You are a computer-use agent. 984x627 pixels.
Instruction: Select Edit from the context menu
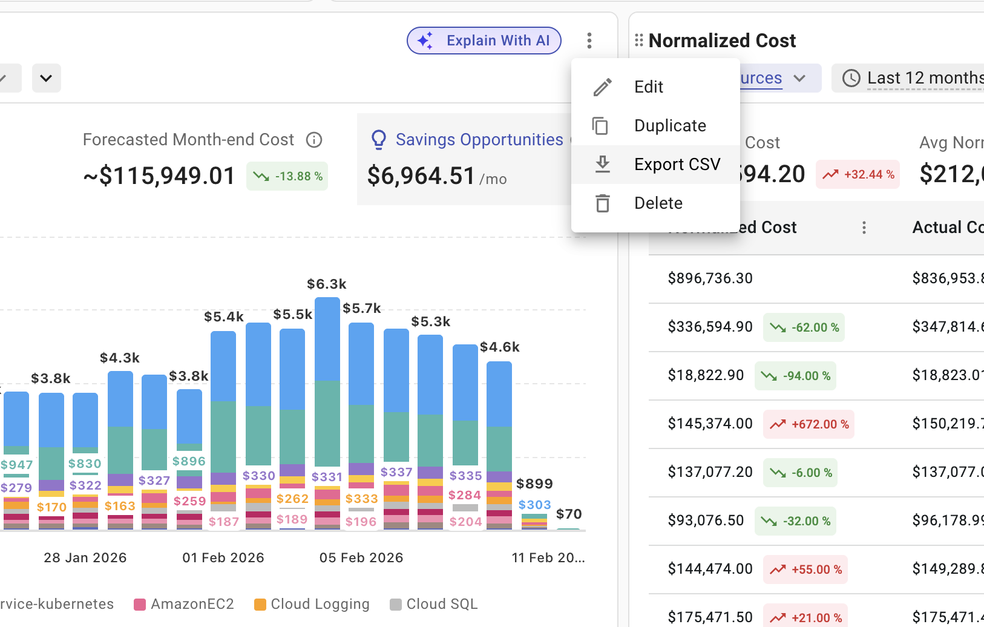649,87
